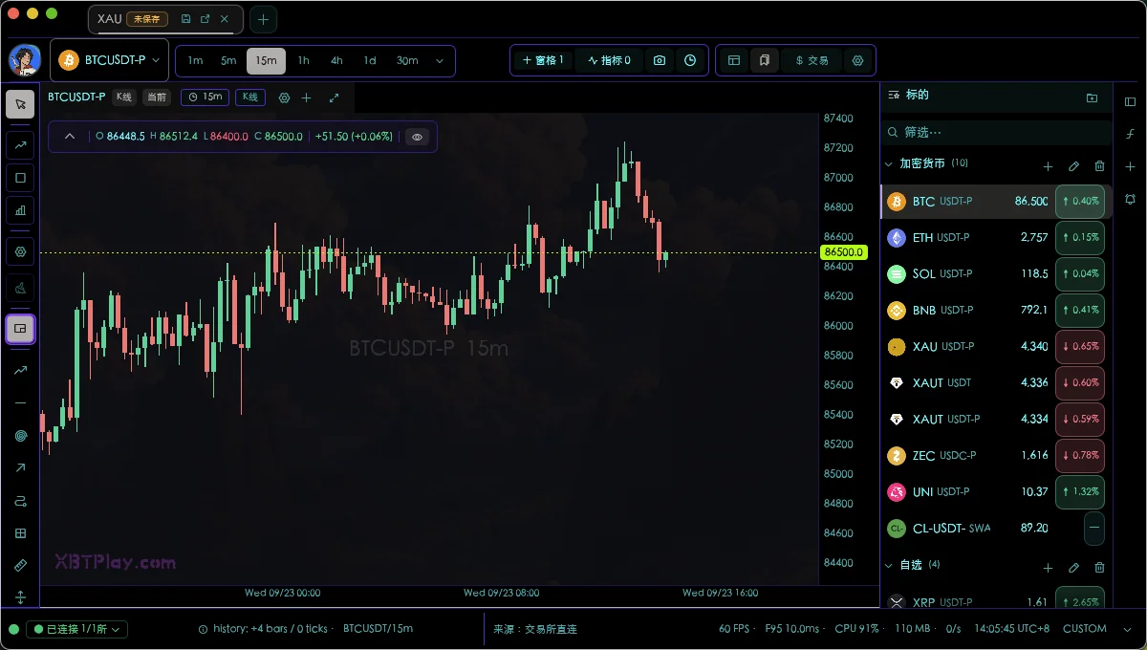Focus the 筛选 watchlist filter field
The height and width of the screenshot is (650, 1147).
click(x=996, y=132)
